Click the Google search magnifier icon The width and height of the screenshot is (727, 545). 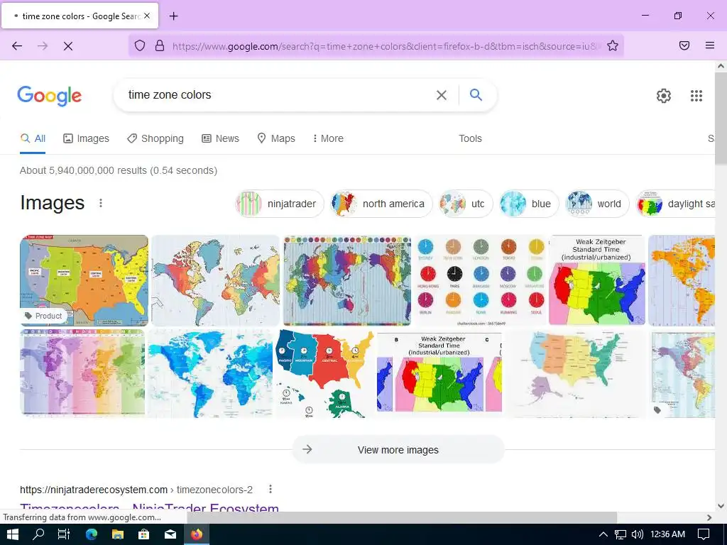tap(476, 95)
